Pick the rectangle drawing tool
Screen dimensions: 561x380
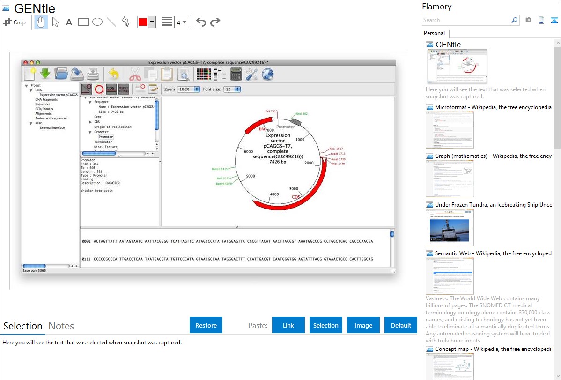tap(83, 22)
